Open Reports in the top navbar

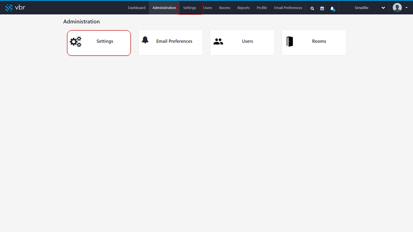(244, 8)
